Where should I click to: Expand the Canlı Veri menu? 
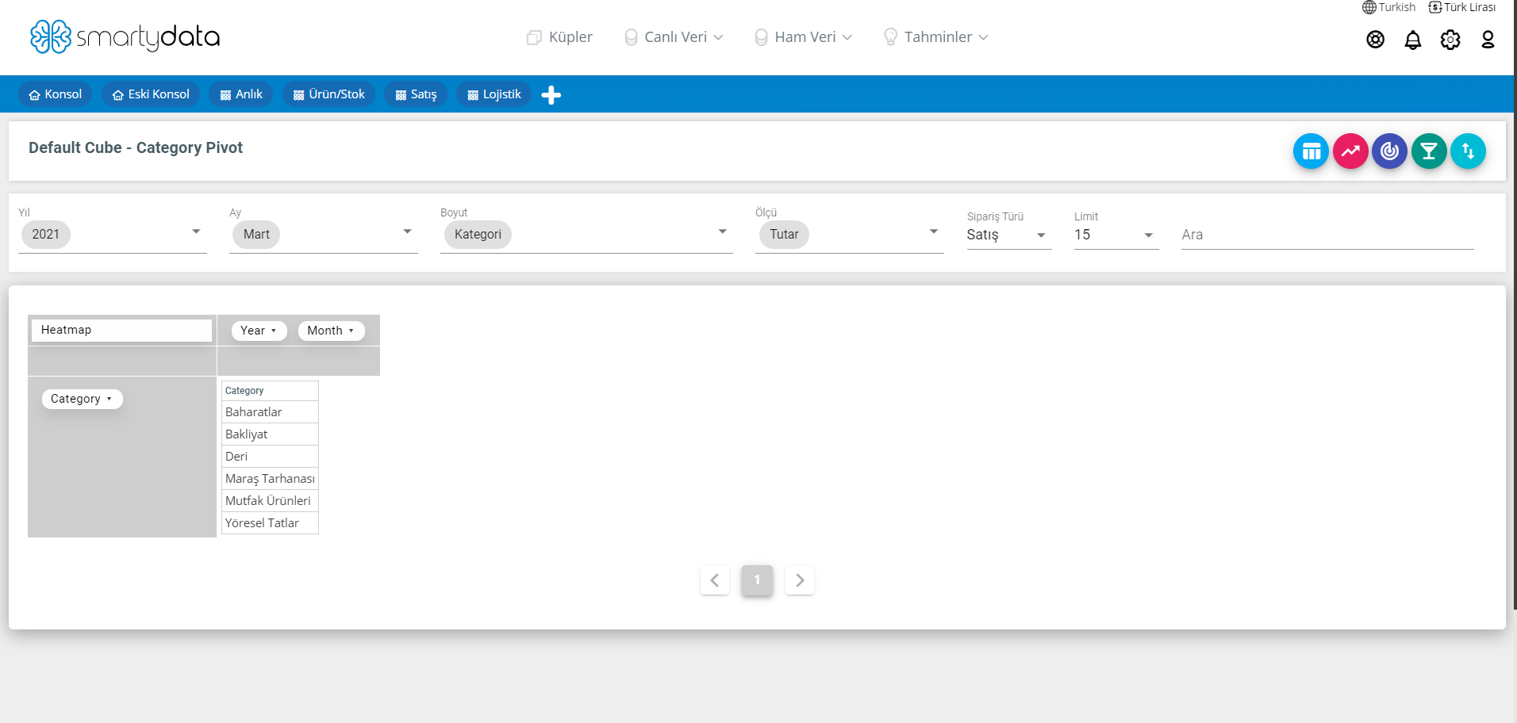(674, 37)
